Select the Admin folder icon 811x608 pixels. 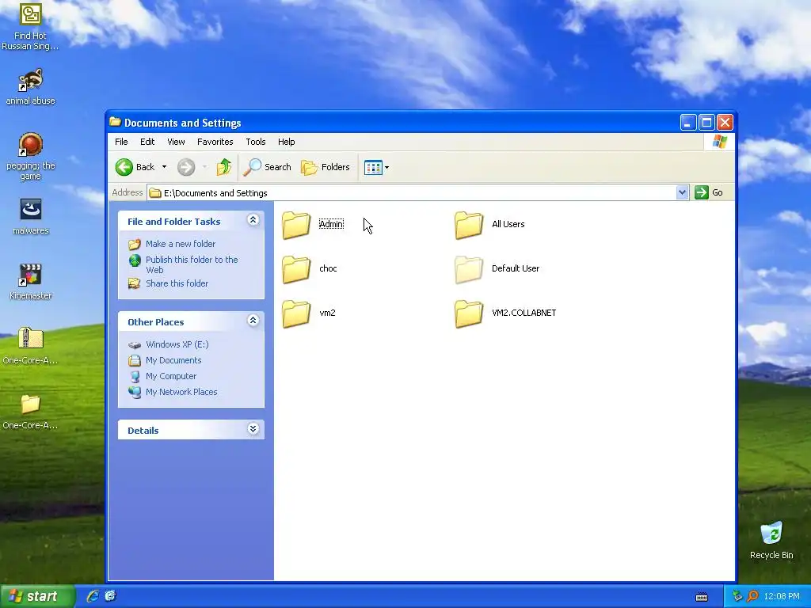click(x=296, y=225)
